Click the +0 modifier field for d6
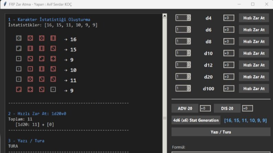This screenshot has width=273, height=153. coord(229,30)
